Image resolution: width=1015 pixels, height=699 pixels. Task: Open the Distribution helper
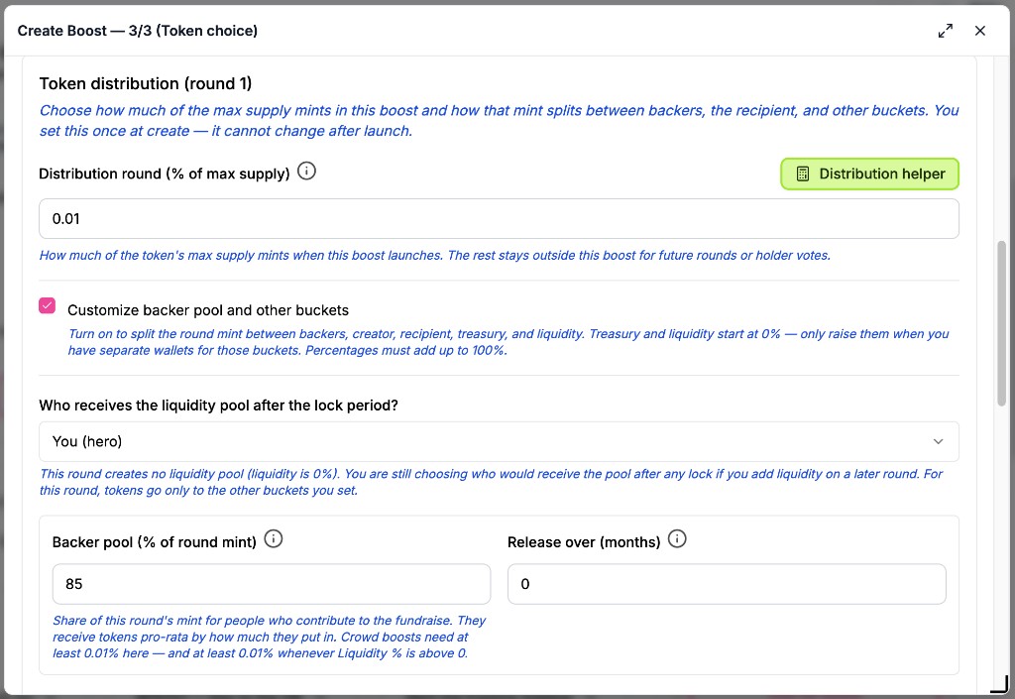869,174
